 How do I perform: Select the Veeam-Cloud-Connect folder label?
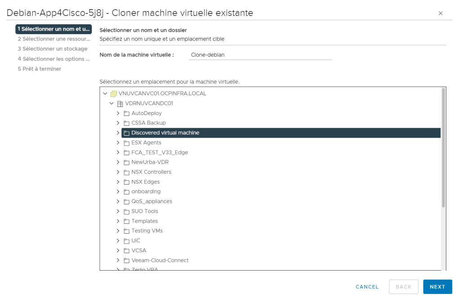(160, 260)
